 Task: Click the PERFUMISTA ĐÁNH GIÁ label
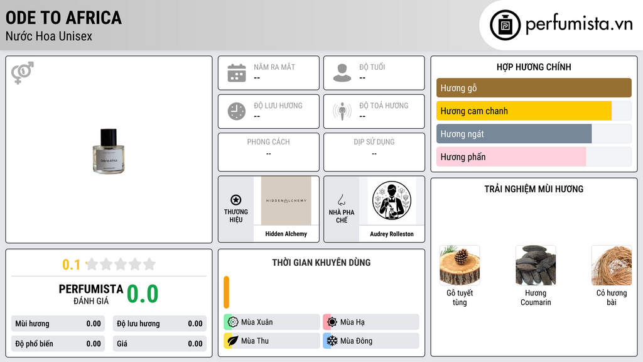(91, 294)
